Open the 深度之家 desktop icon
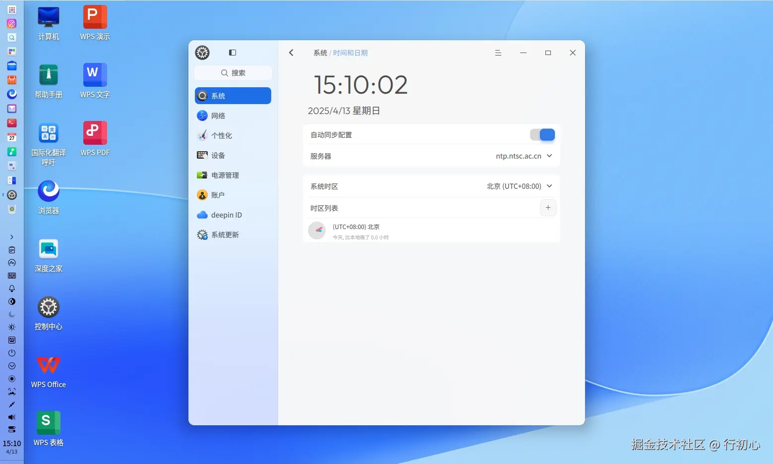The width and height of the screenshot is (773, 464). [49, 255]
